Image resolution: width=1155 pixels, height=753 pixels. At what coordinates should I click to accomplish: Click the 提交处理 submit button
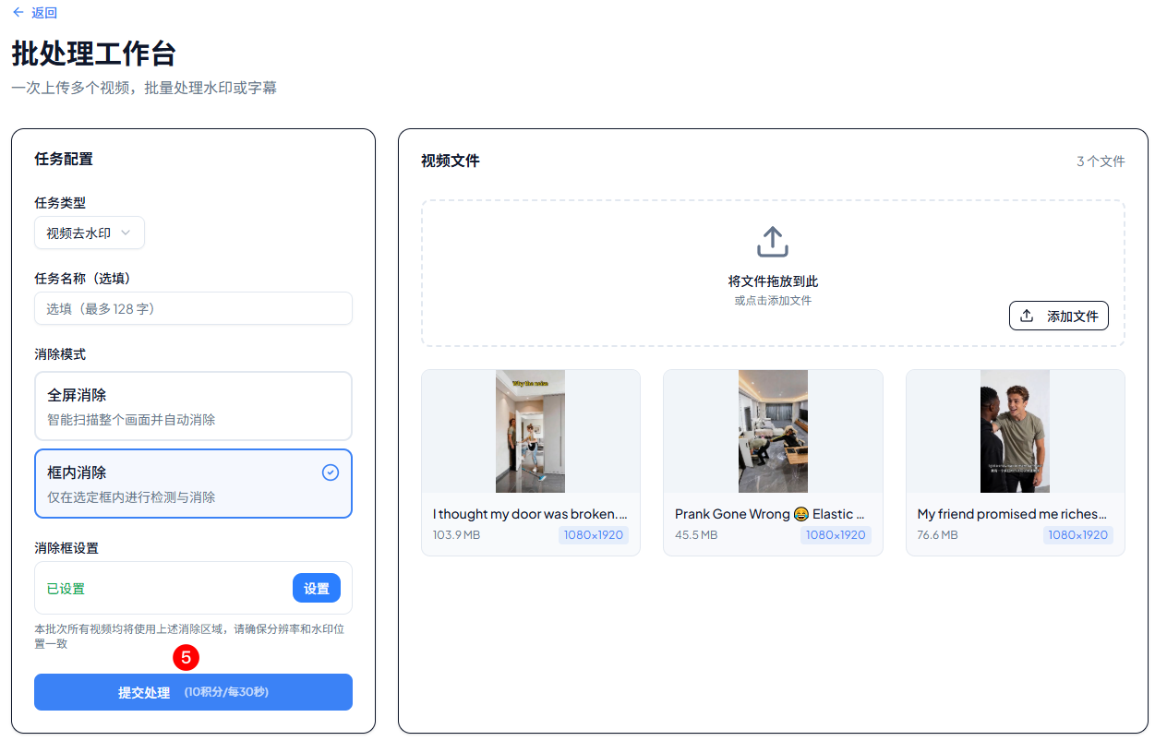(x=193, y=692)
